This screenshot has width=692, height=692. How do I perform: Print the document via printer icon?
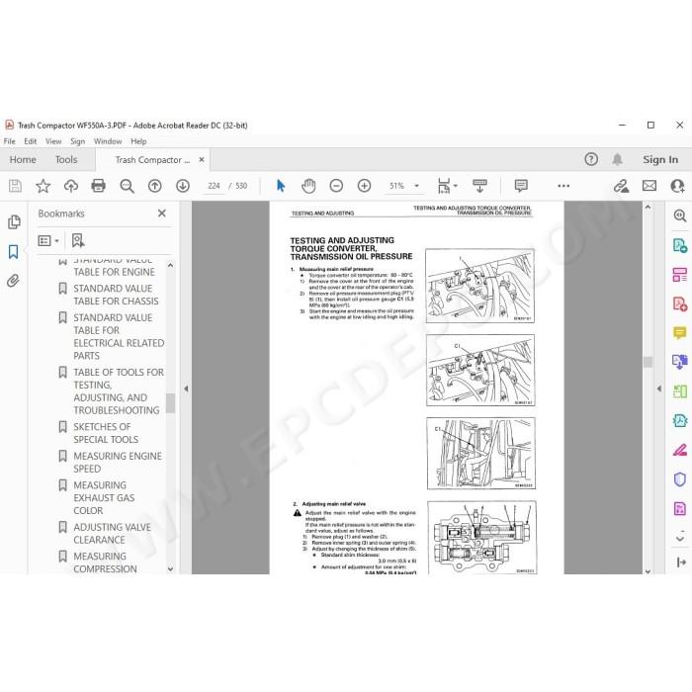coord(99,186)
